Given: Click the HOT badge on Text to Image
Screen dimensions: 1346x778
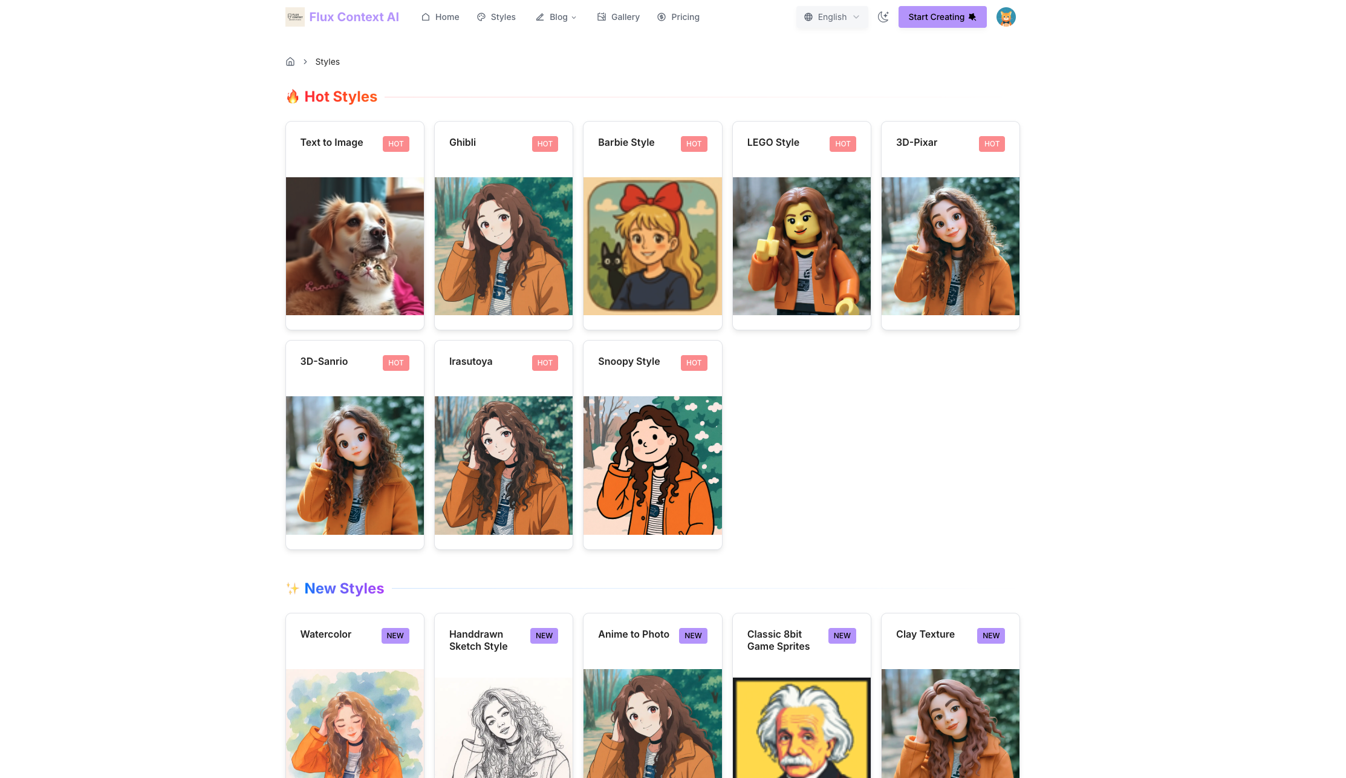Looking at the screenshot, I should pyautogui.click(x=396, y=144).
